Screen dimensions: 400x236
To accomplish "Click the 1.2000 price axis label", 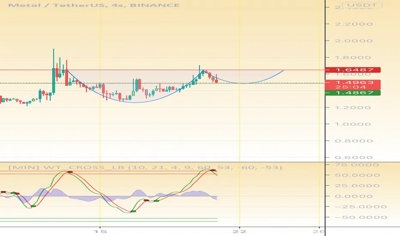I will [x=353, y=107].
